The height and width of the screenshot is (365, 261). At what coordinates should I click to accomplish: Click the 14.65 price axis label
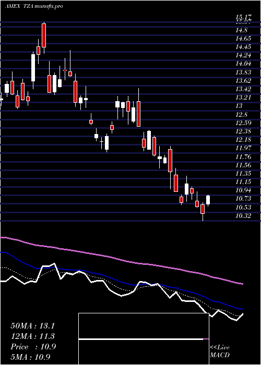coord(243,39)
